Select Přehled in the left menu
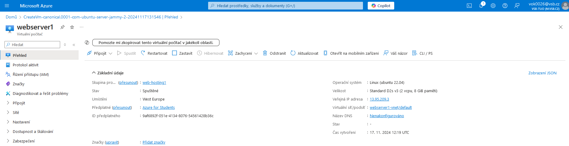 tap(39, 55)
